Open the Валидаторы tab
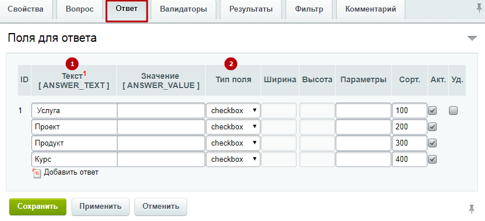 tap(183, 9)
